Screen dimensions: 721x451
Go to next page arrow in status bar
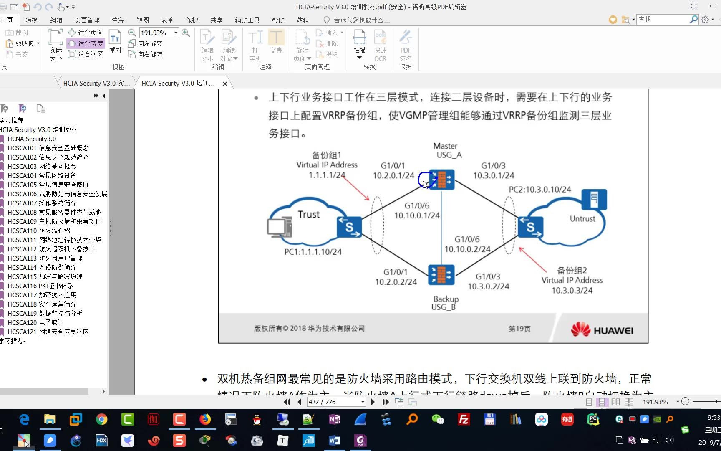click(x=373, y=402)
